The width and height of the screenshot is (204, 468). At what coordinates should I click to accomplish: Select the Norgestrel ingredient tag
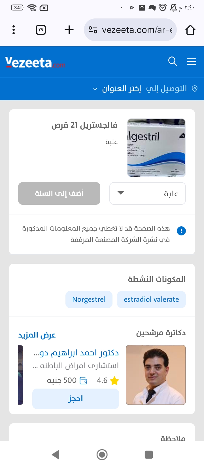89,300
